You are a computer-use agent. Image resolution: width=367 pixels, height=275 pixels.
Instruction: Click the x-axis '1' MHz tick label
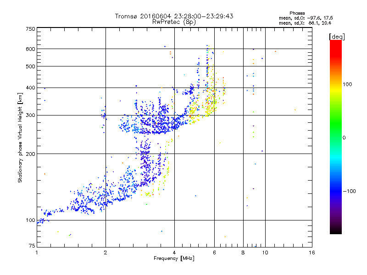[x=37, y=253]
